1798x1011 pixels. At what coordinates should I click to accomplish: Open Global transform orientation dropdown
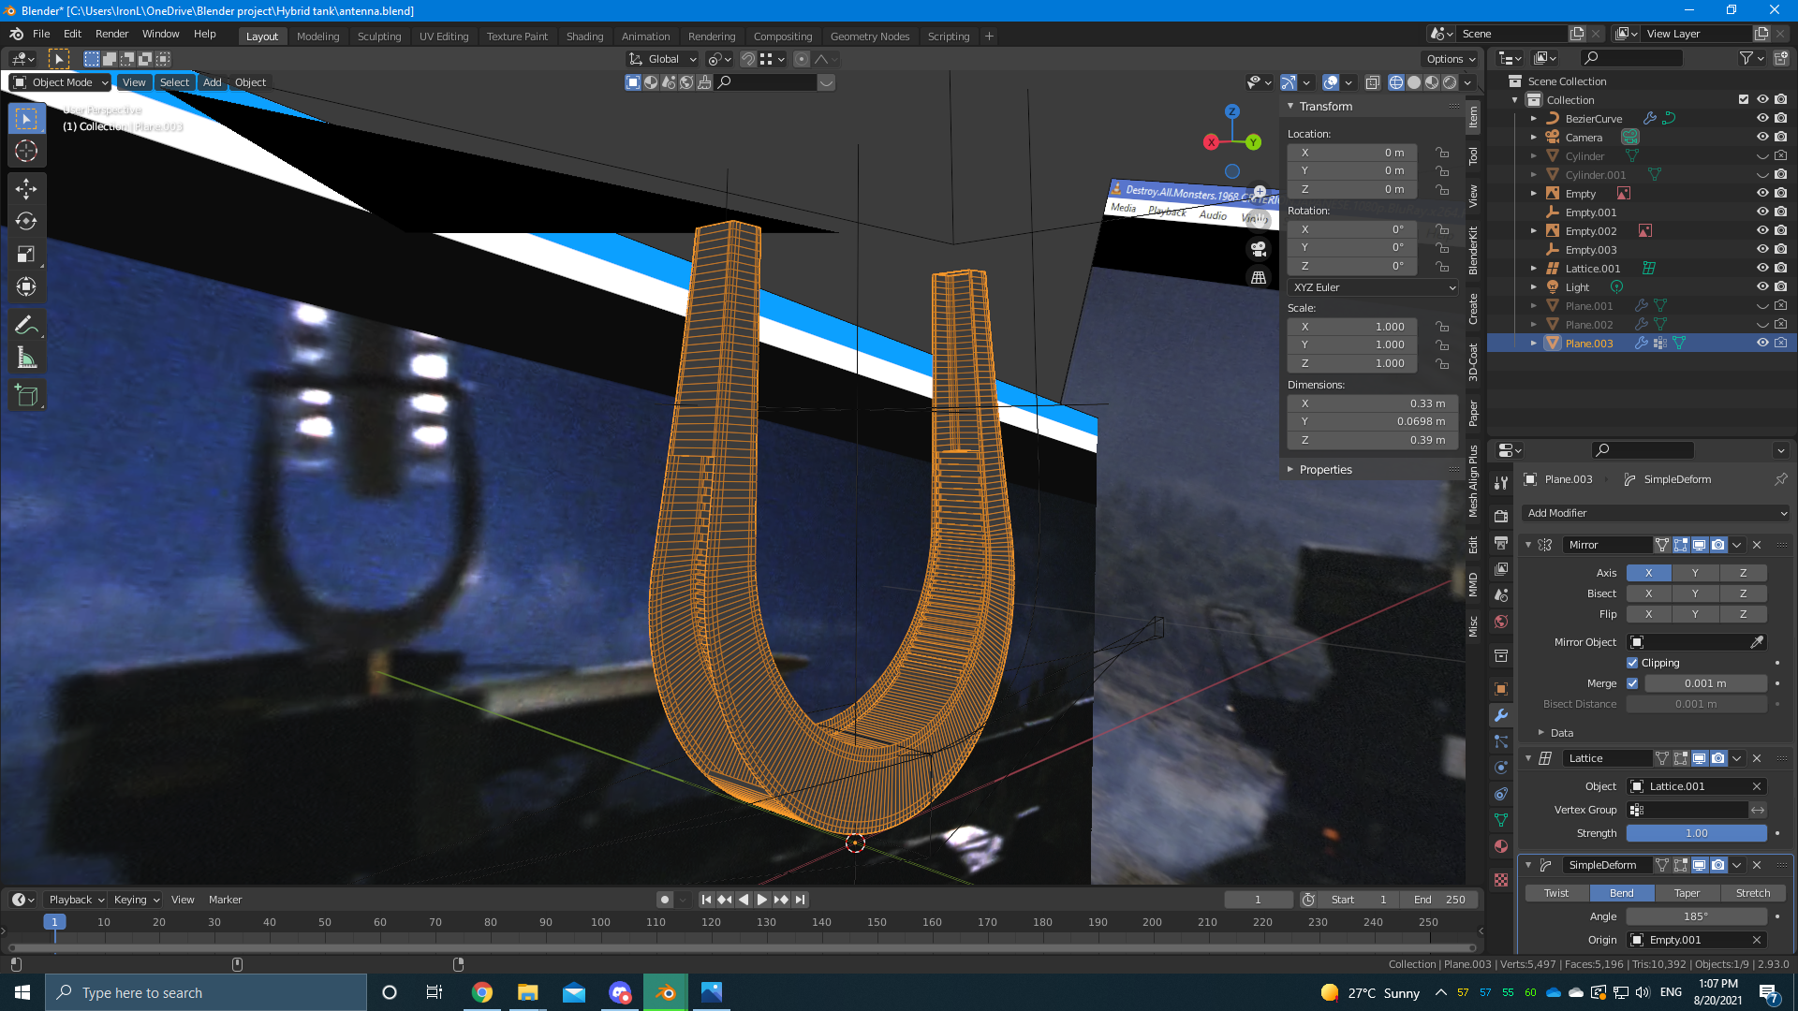coord(663,59)
